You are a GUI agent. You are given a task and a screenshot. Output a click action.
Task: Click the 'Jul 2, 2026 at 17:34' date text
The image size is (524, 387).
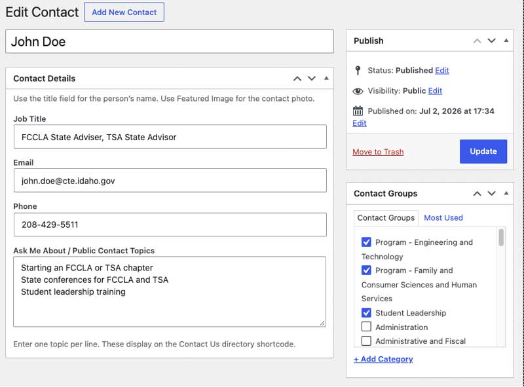tap(457, 111)
